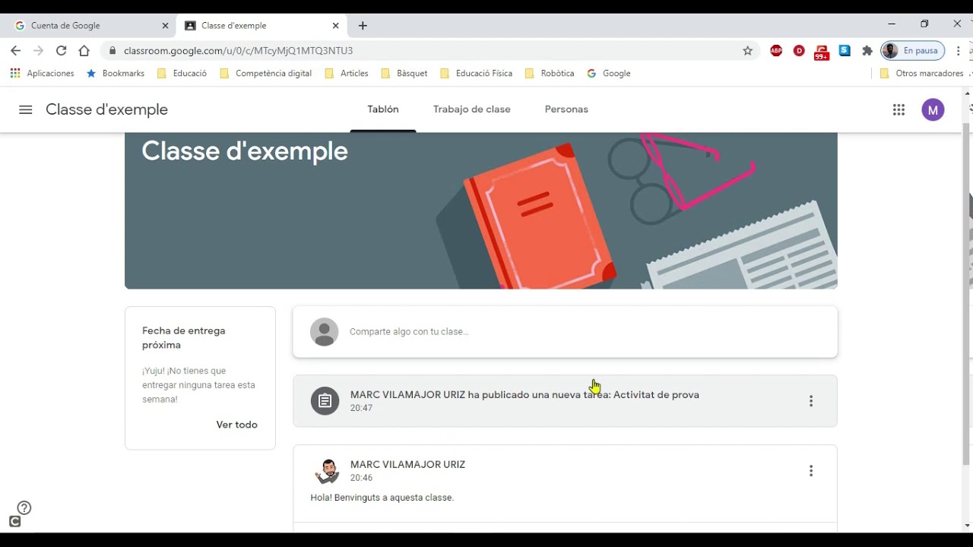
Task: Open the Classroom main hamburger menu
Action: click(25, 109)
